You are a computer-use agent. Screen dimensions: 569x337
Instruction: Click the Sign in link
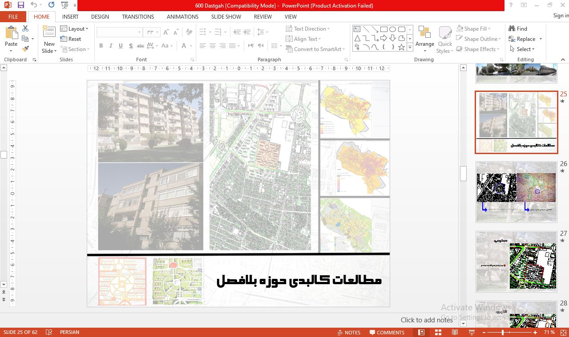(561, 16)
